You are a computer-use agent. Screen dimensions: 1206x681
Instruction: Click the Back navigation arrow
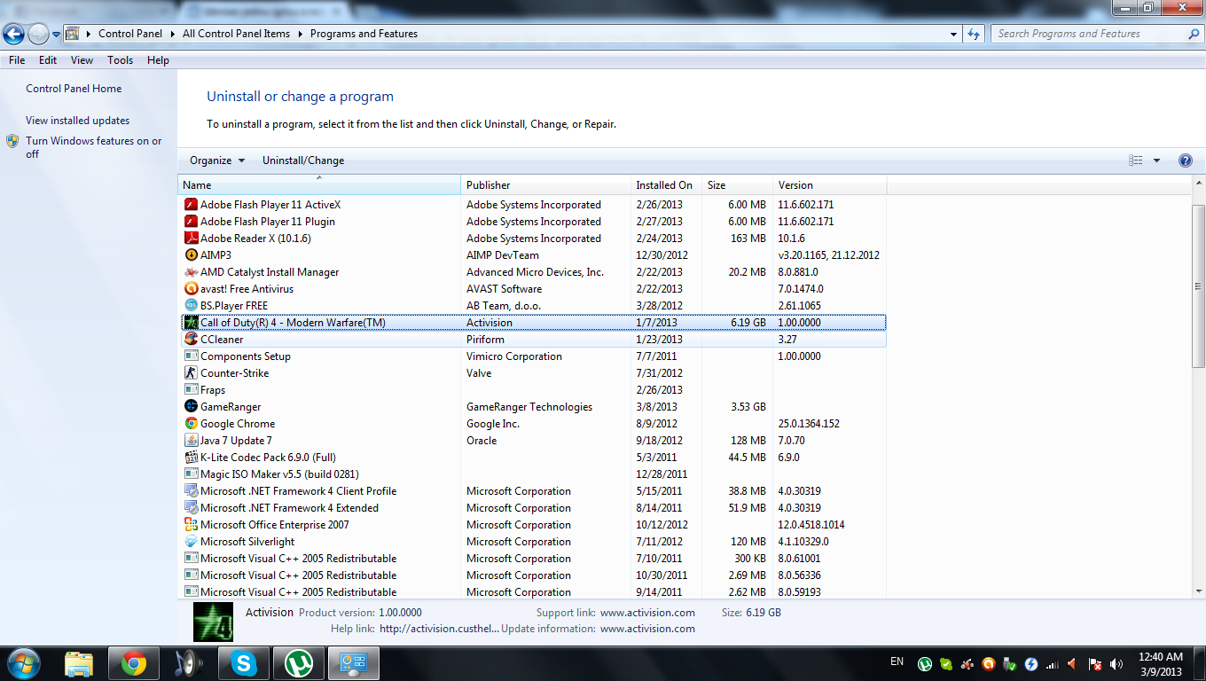tap(13, 35)
